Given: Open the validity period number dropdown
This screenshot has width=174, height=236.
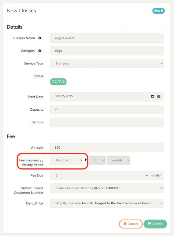Looking at the screenshot, I should point(97,160).
